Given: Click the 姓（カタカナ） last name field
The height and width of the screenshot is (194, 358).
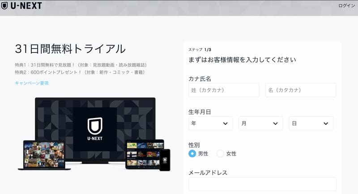Looking at the screenshot, I should point(224,90).
